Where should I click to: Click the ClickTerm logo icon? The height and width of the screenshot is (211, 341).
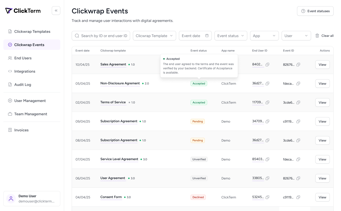tap(9, 10)
